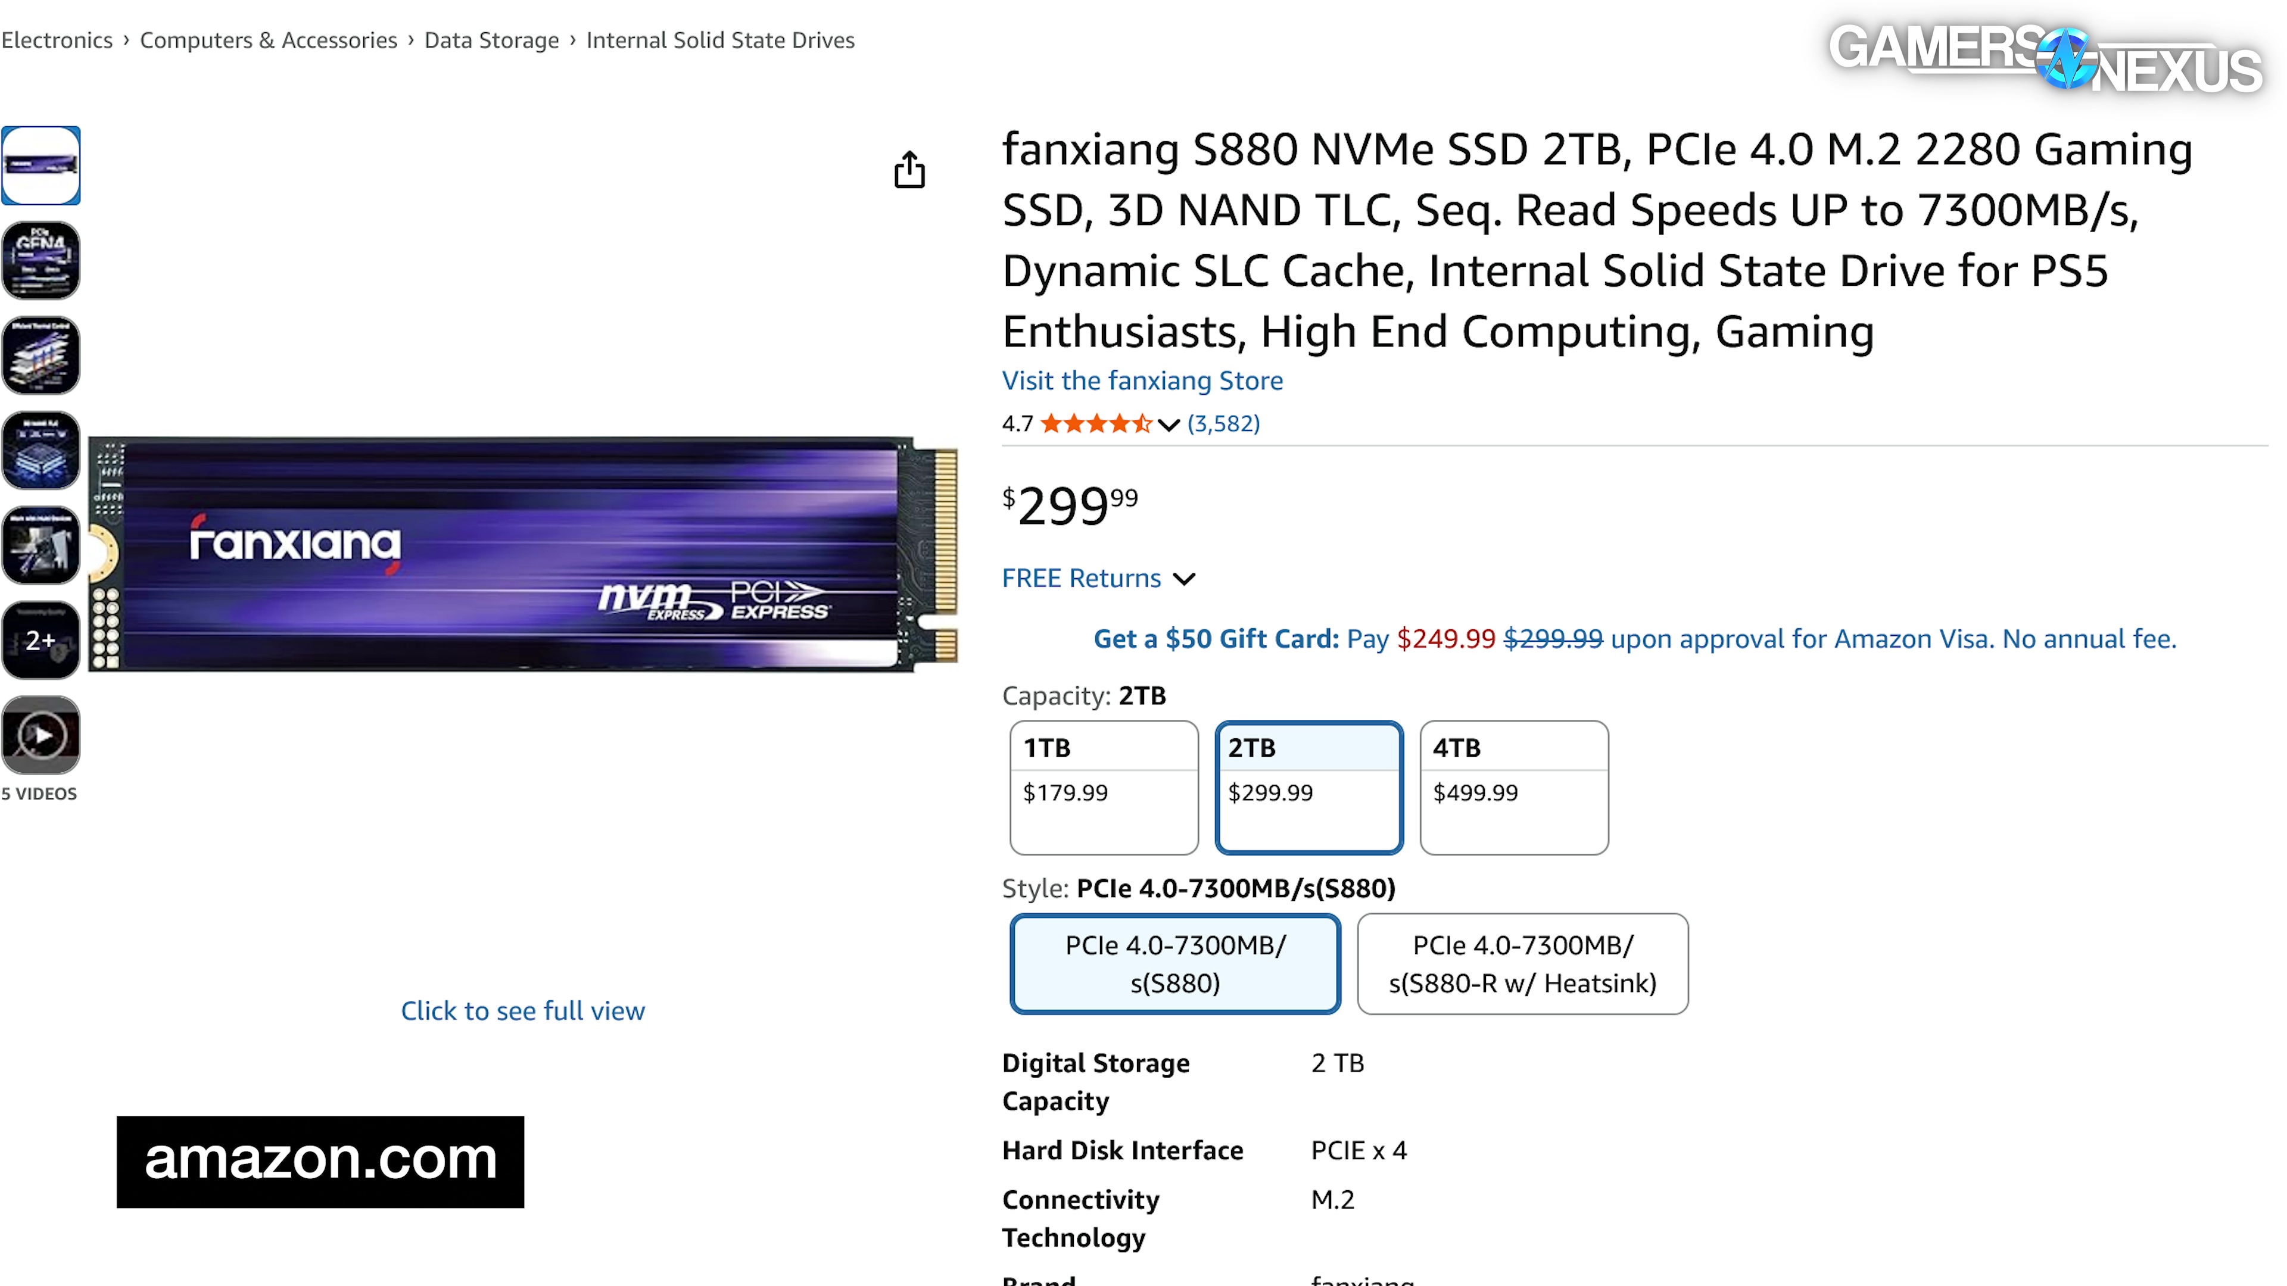This screenshot has width=2287, height=1286.
Task: Open the 2+ more images thumbnail
Action: coord(41,640)
